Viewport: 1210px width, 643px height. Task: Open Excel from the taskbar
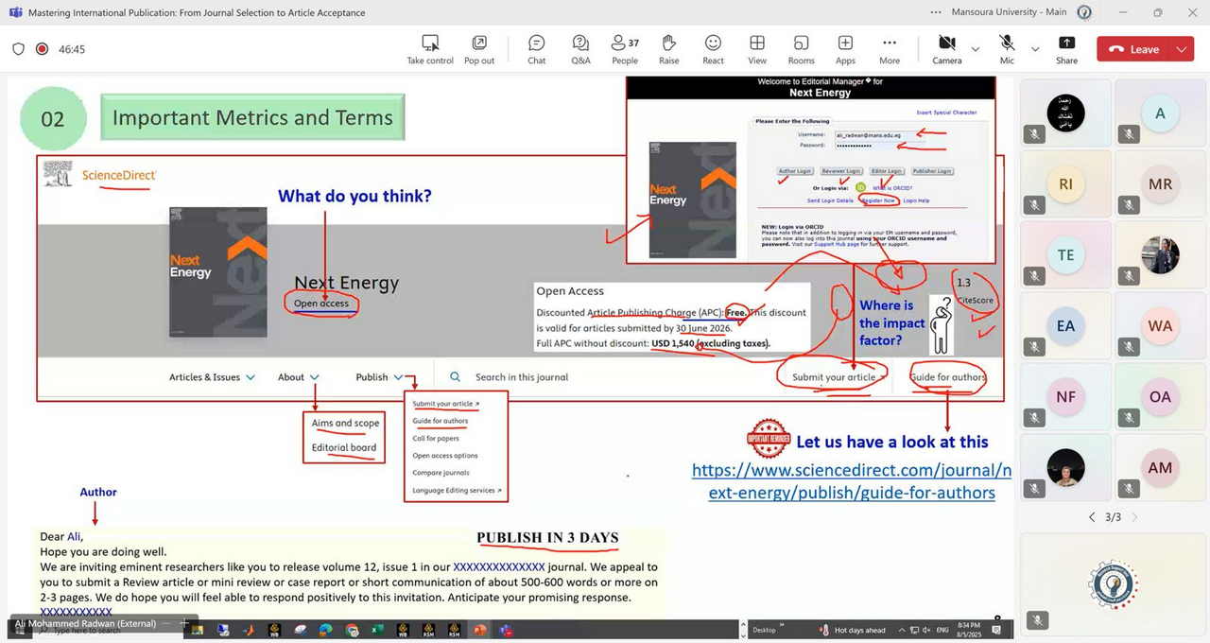pos(377,630)
